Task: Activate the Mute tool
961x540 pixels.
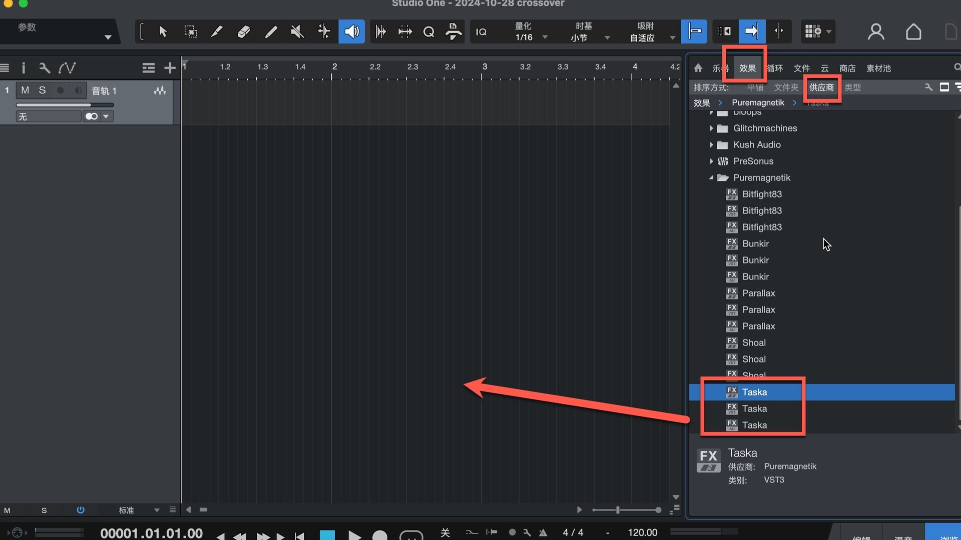Action: point(297,31)
